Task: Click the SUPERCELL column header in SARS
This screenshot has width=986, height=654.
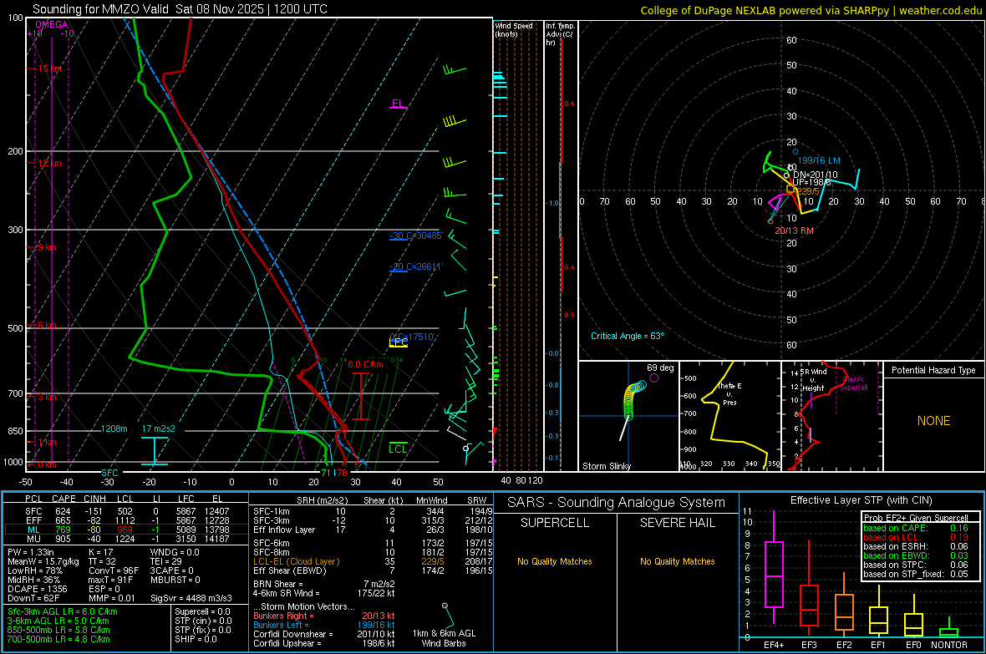Action: [x=555, y=523]
